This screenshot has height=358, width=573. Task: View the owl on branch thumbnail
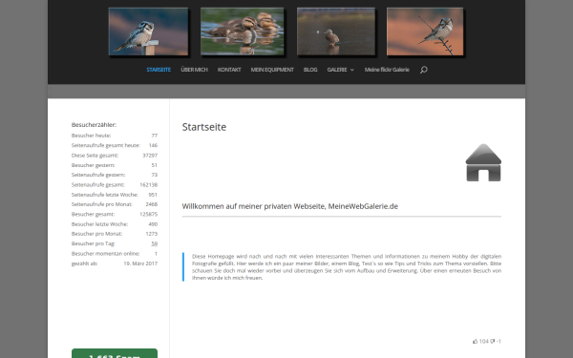(x=425, y=32)
